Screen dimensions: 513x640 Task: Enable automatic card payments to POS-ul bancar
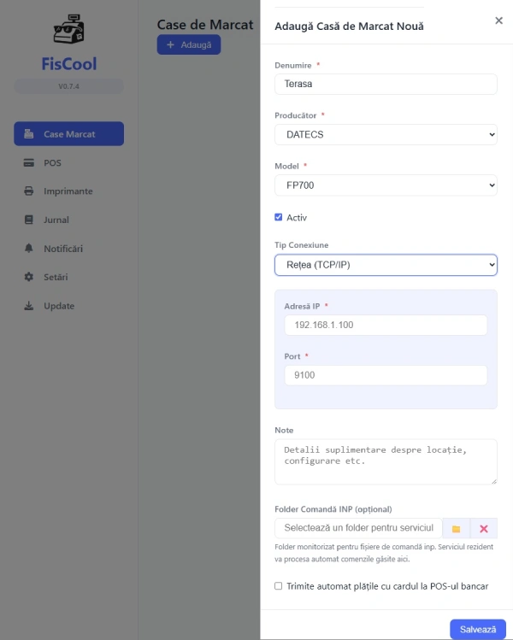point(278,586)
